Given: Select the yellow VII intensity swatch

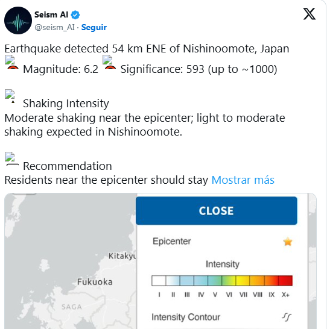Looking at the screenshot, I should coord(243,281).
